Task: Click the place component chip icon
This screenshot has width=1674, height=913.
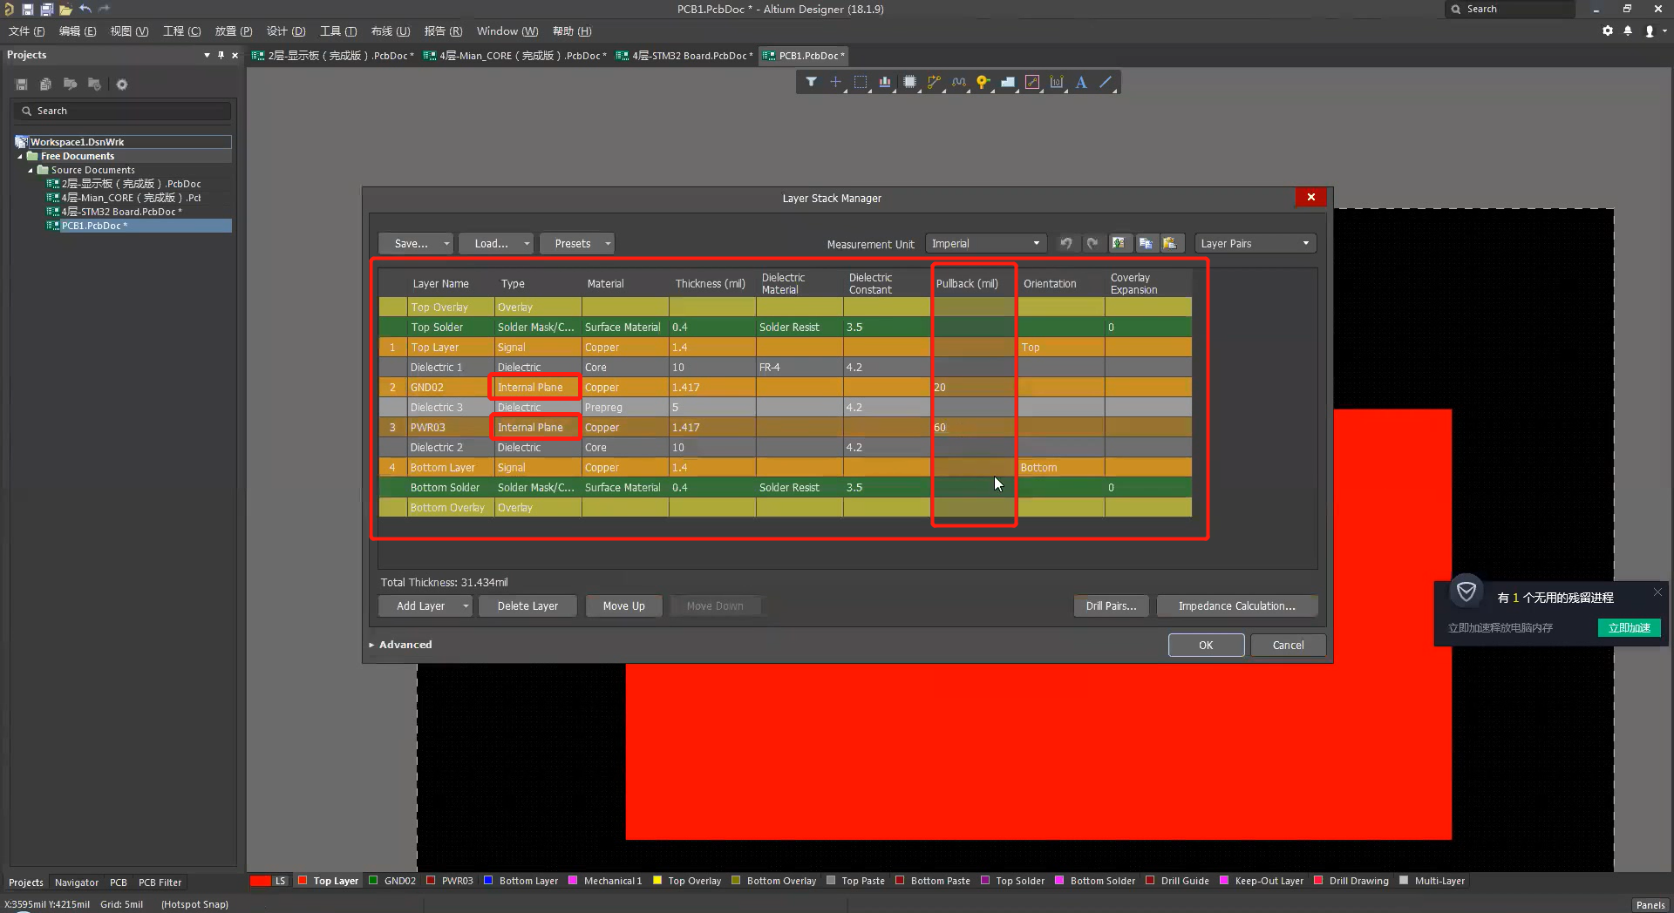Action: click(909, 82)
